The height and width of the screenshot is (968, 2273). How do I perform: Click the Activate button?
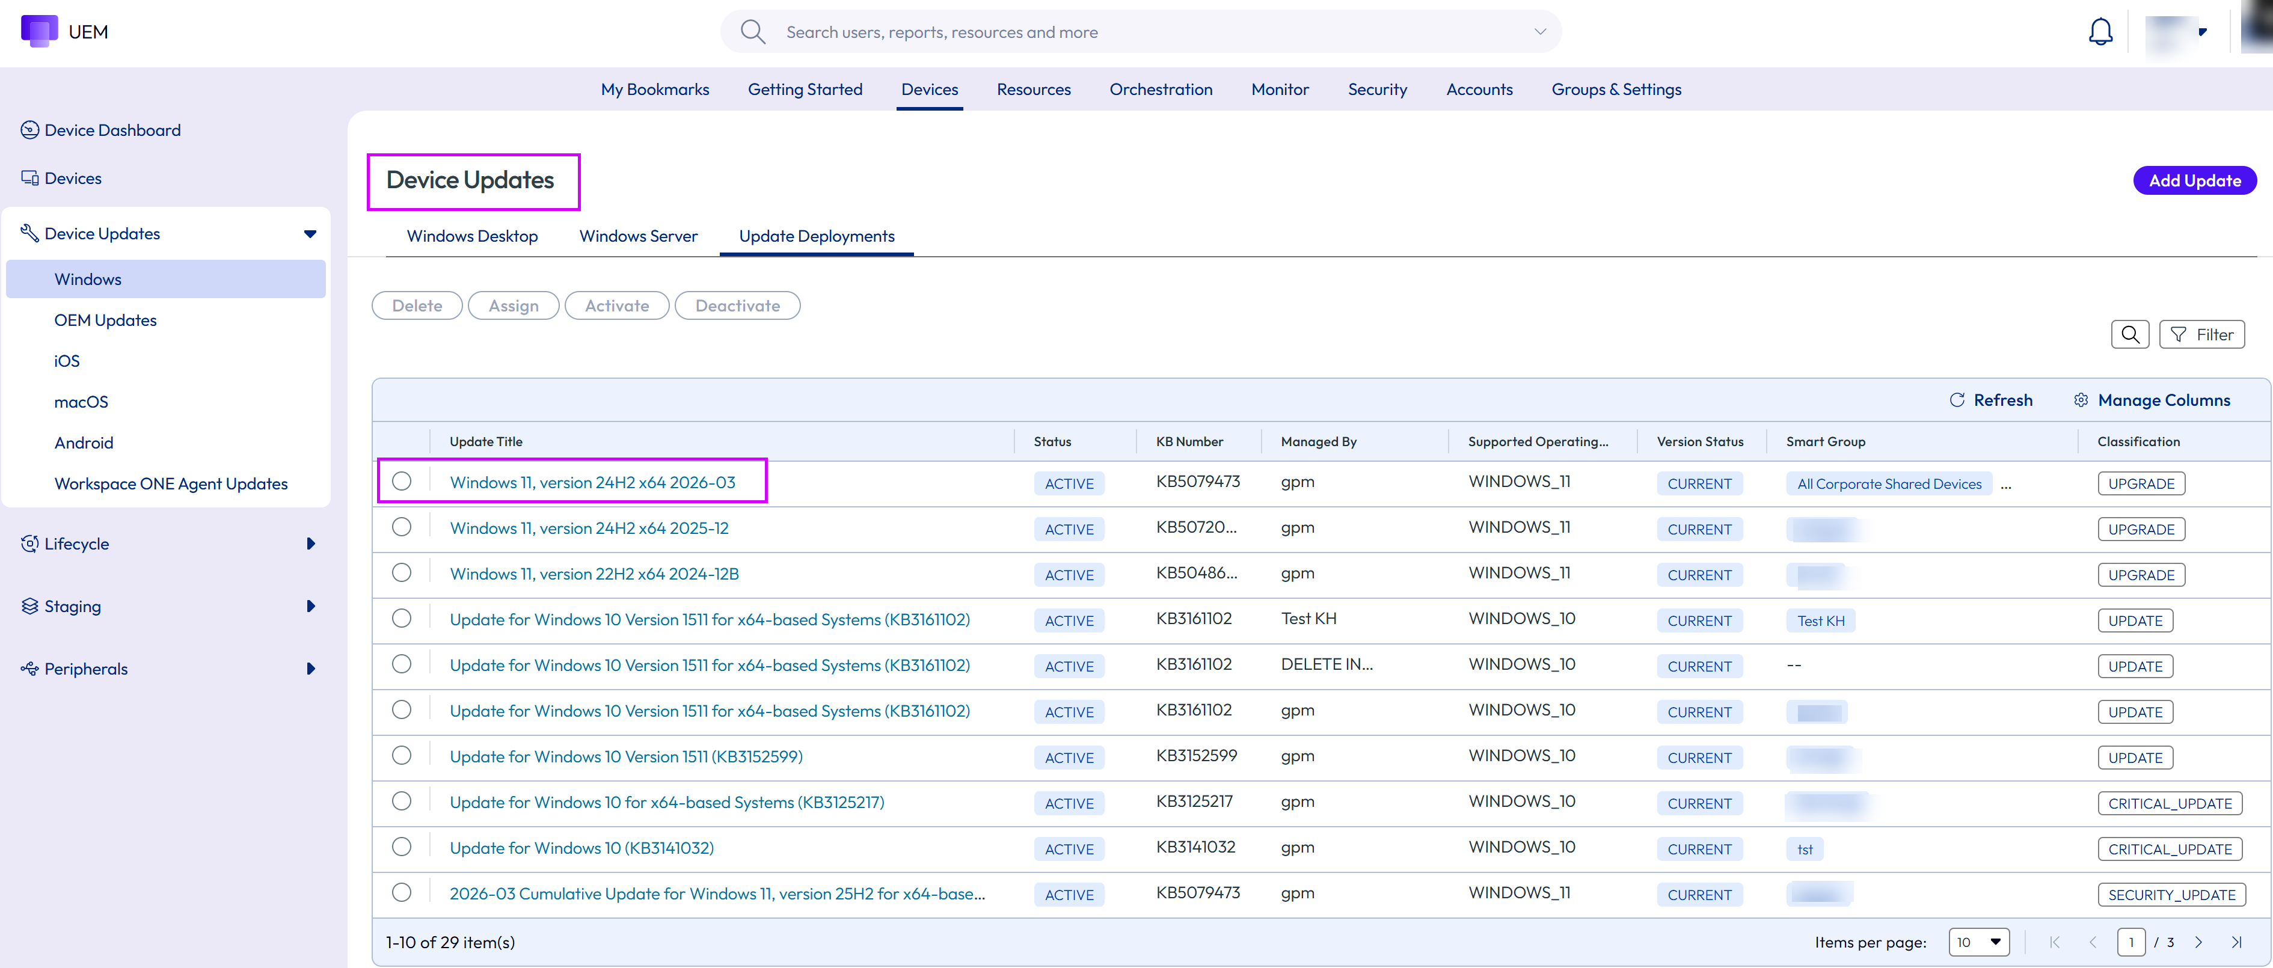(616, 305)
